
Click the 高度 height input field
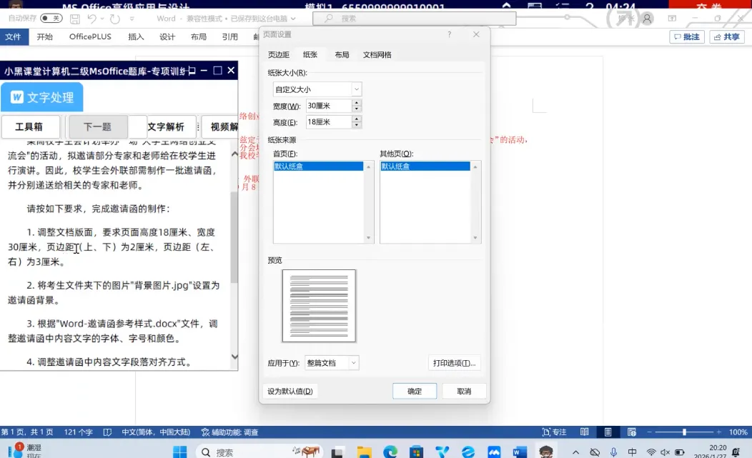(329, 121)
